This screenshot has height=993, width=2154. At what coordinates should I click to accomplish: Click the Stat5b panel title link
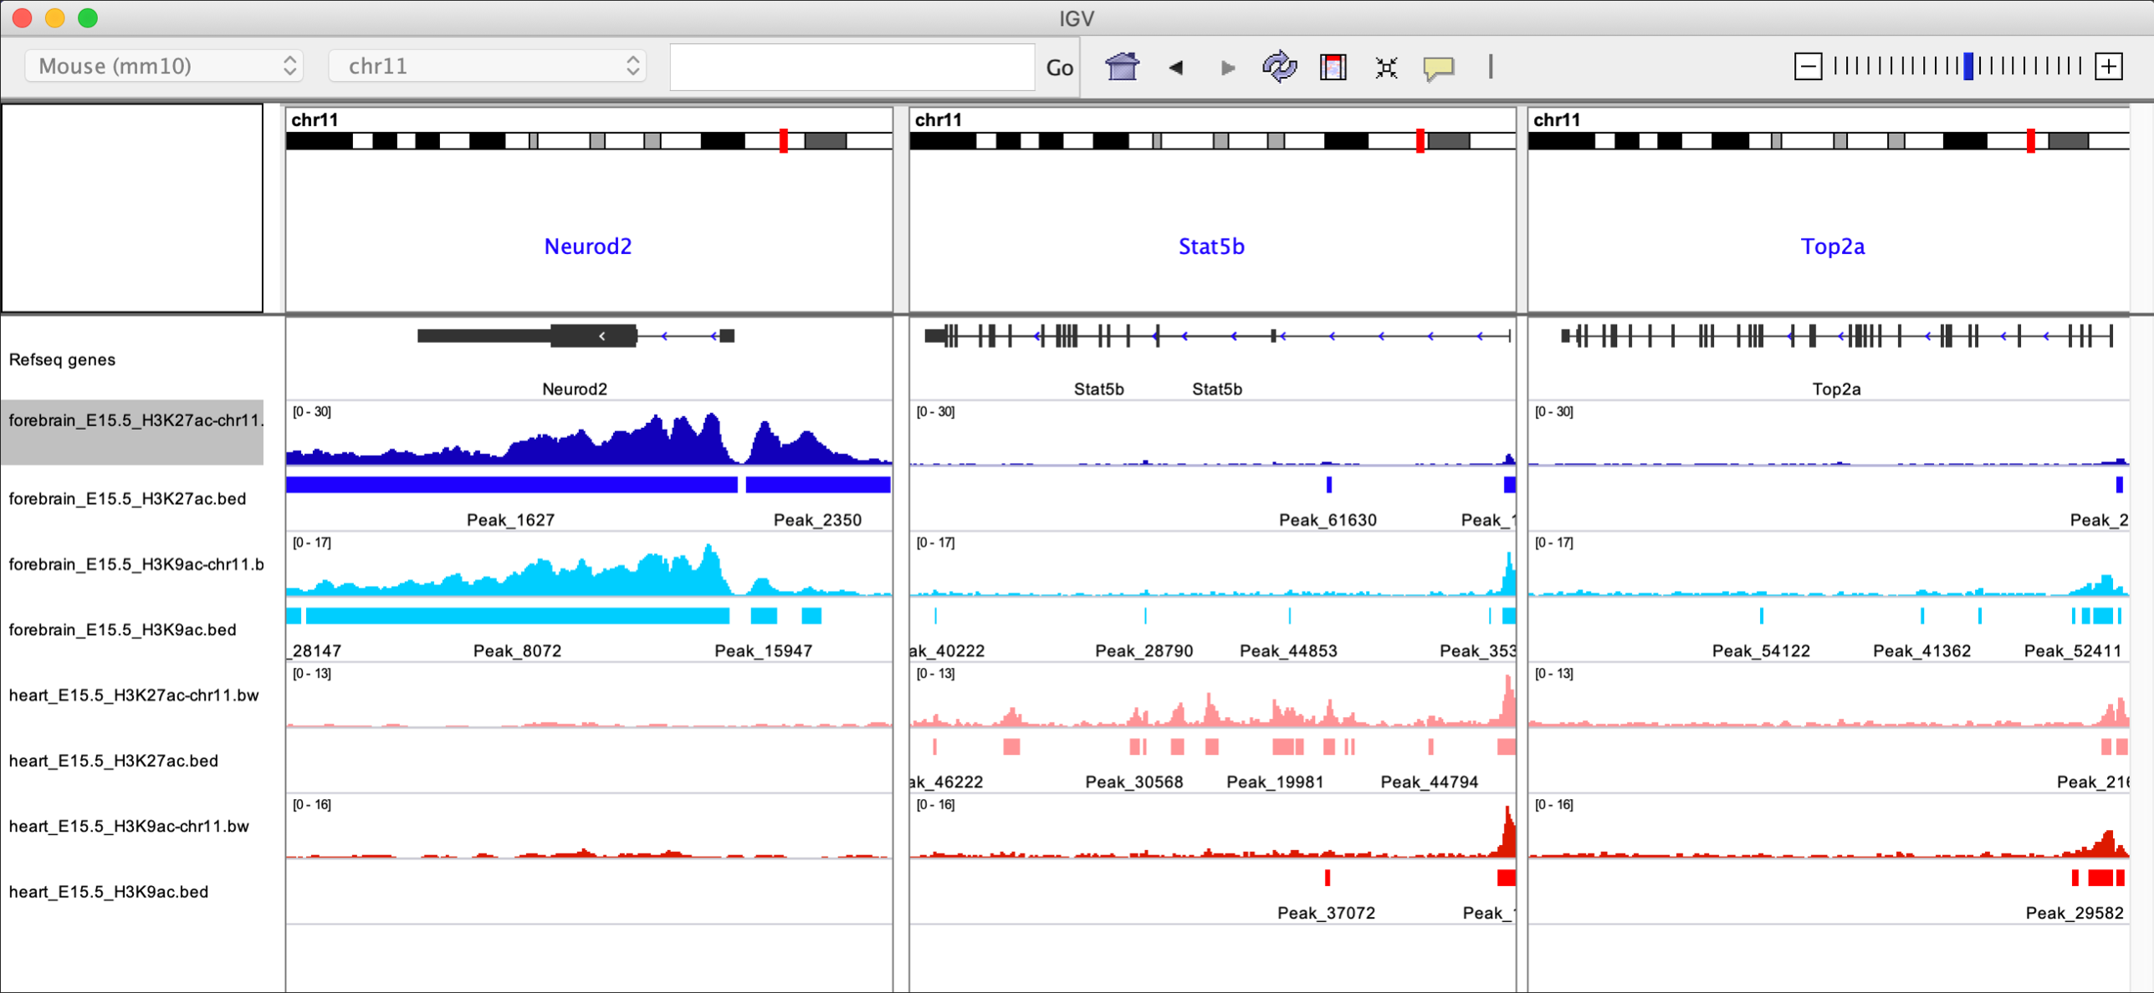coord(1210,247)
